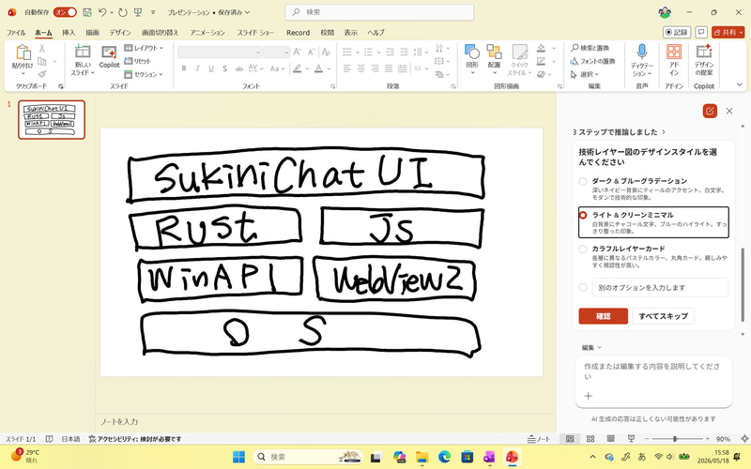Click the Undo arrow in title bar
The height and width of the screenshot is (469, 751).
pyautogui.click(x=102, y=12)
